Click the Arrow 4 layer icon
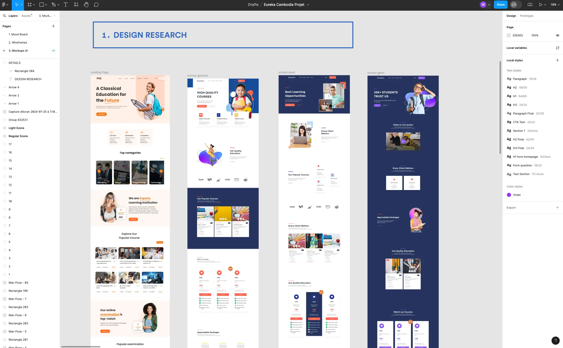This screenshot has width=563, height=348. (x=5, y=87)
